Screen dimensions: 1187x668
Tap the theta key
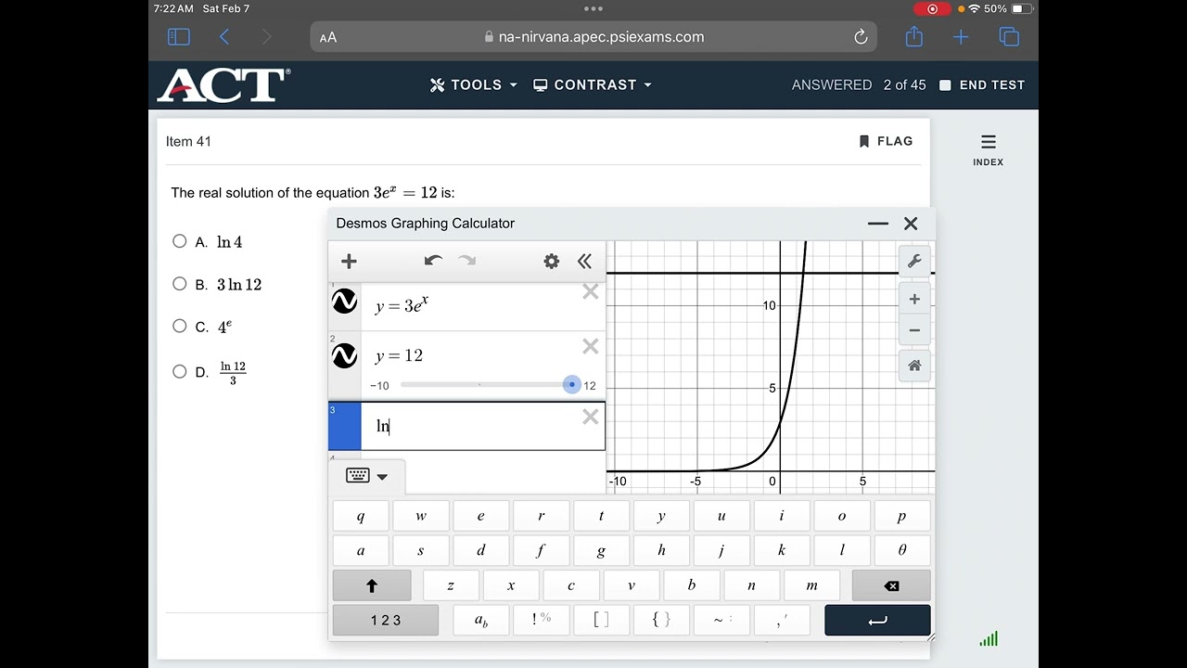[902, 550]
